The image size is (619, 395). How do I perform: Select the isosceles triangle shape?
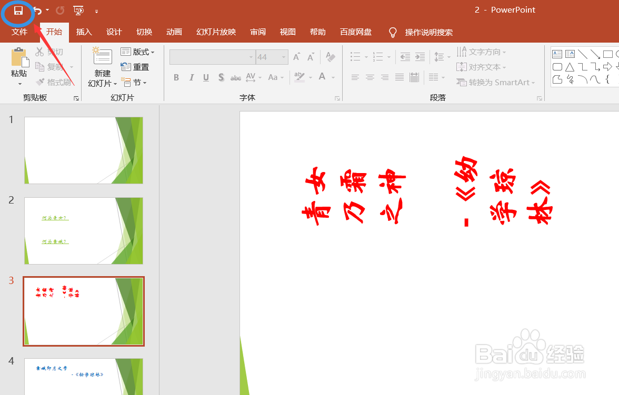(x=570, y=67)
